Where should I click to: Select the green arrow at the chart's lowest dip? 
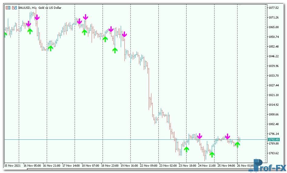[212, 155]
